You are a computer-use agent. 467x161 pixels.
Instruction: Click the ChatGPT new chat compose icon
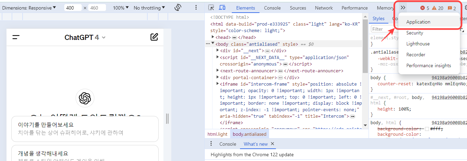pyautogui.click(x=154, y=37)
